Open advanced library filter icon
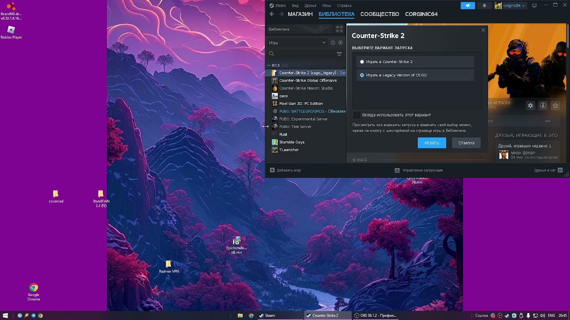570x320 pixels. (339, 54)
